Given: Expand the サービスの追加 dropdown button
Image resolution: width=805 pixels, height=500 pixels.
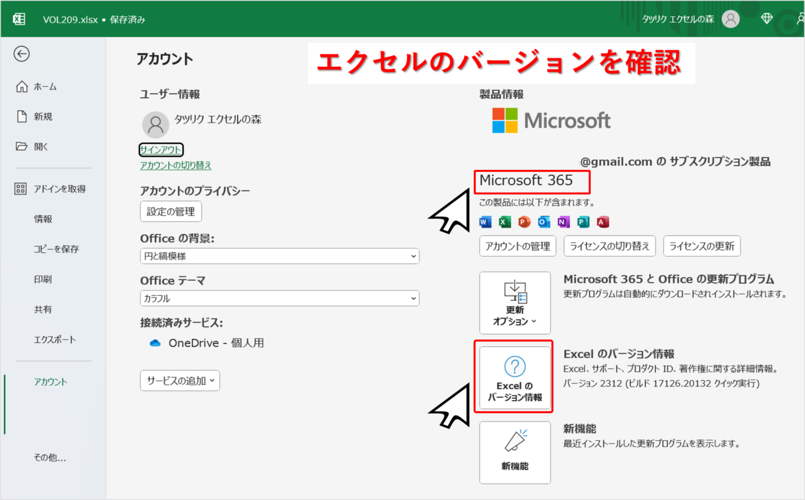Looking at the screenshot, I should point(180,381).
